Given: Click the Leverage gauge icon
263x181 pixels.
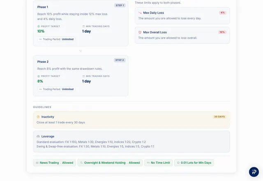Looking at the screenshot, I should 38,136.
